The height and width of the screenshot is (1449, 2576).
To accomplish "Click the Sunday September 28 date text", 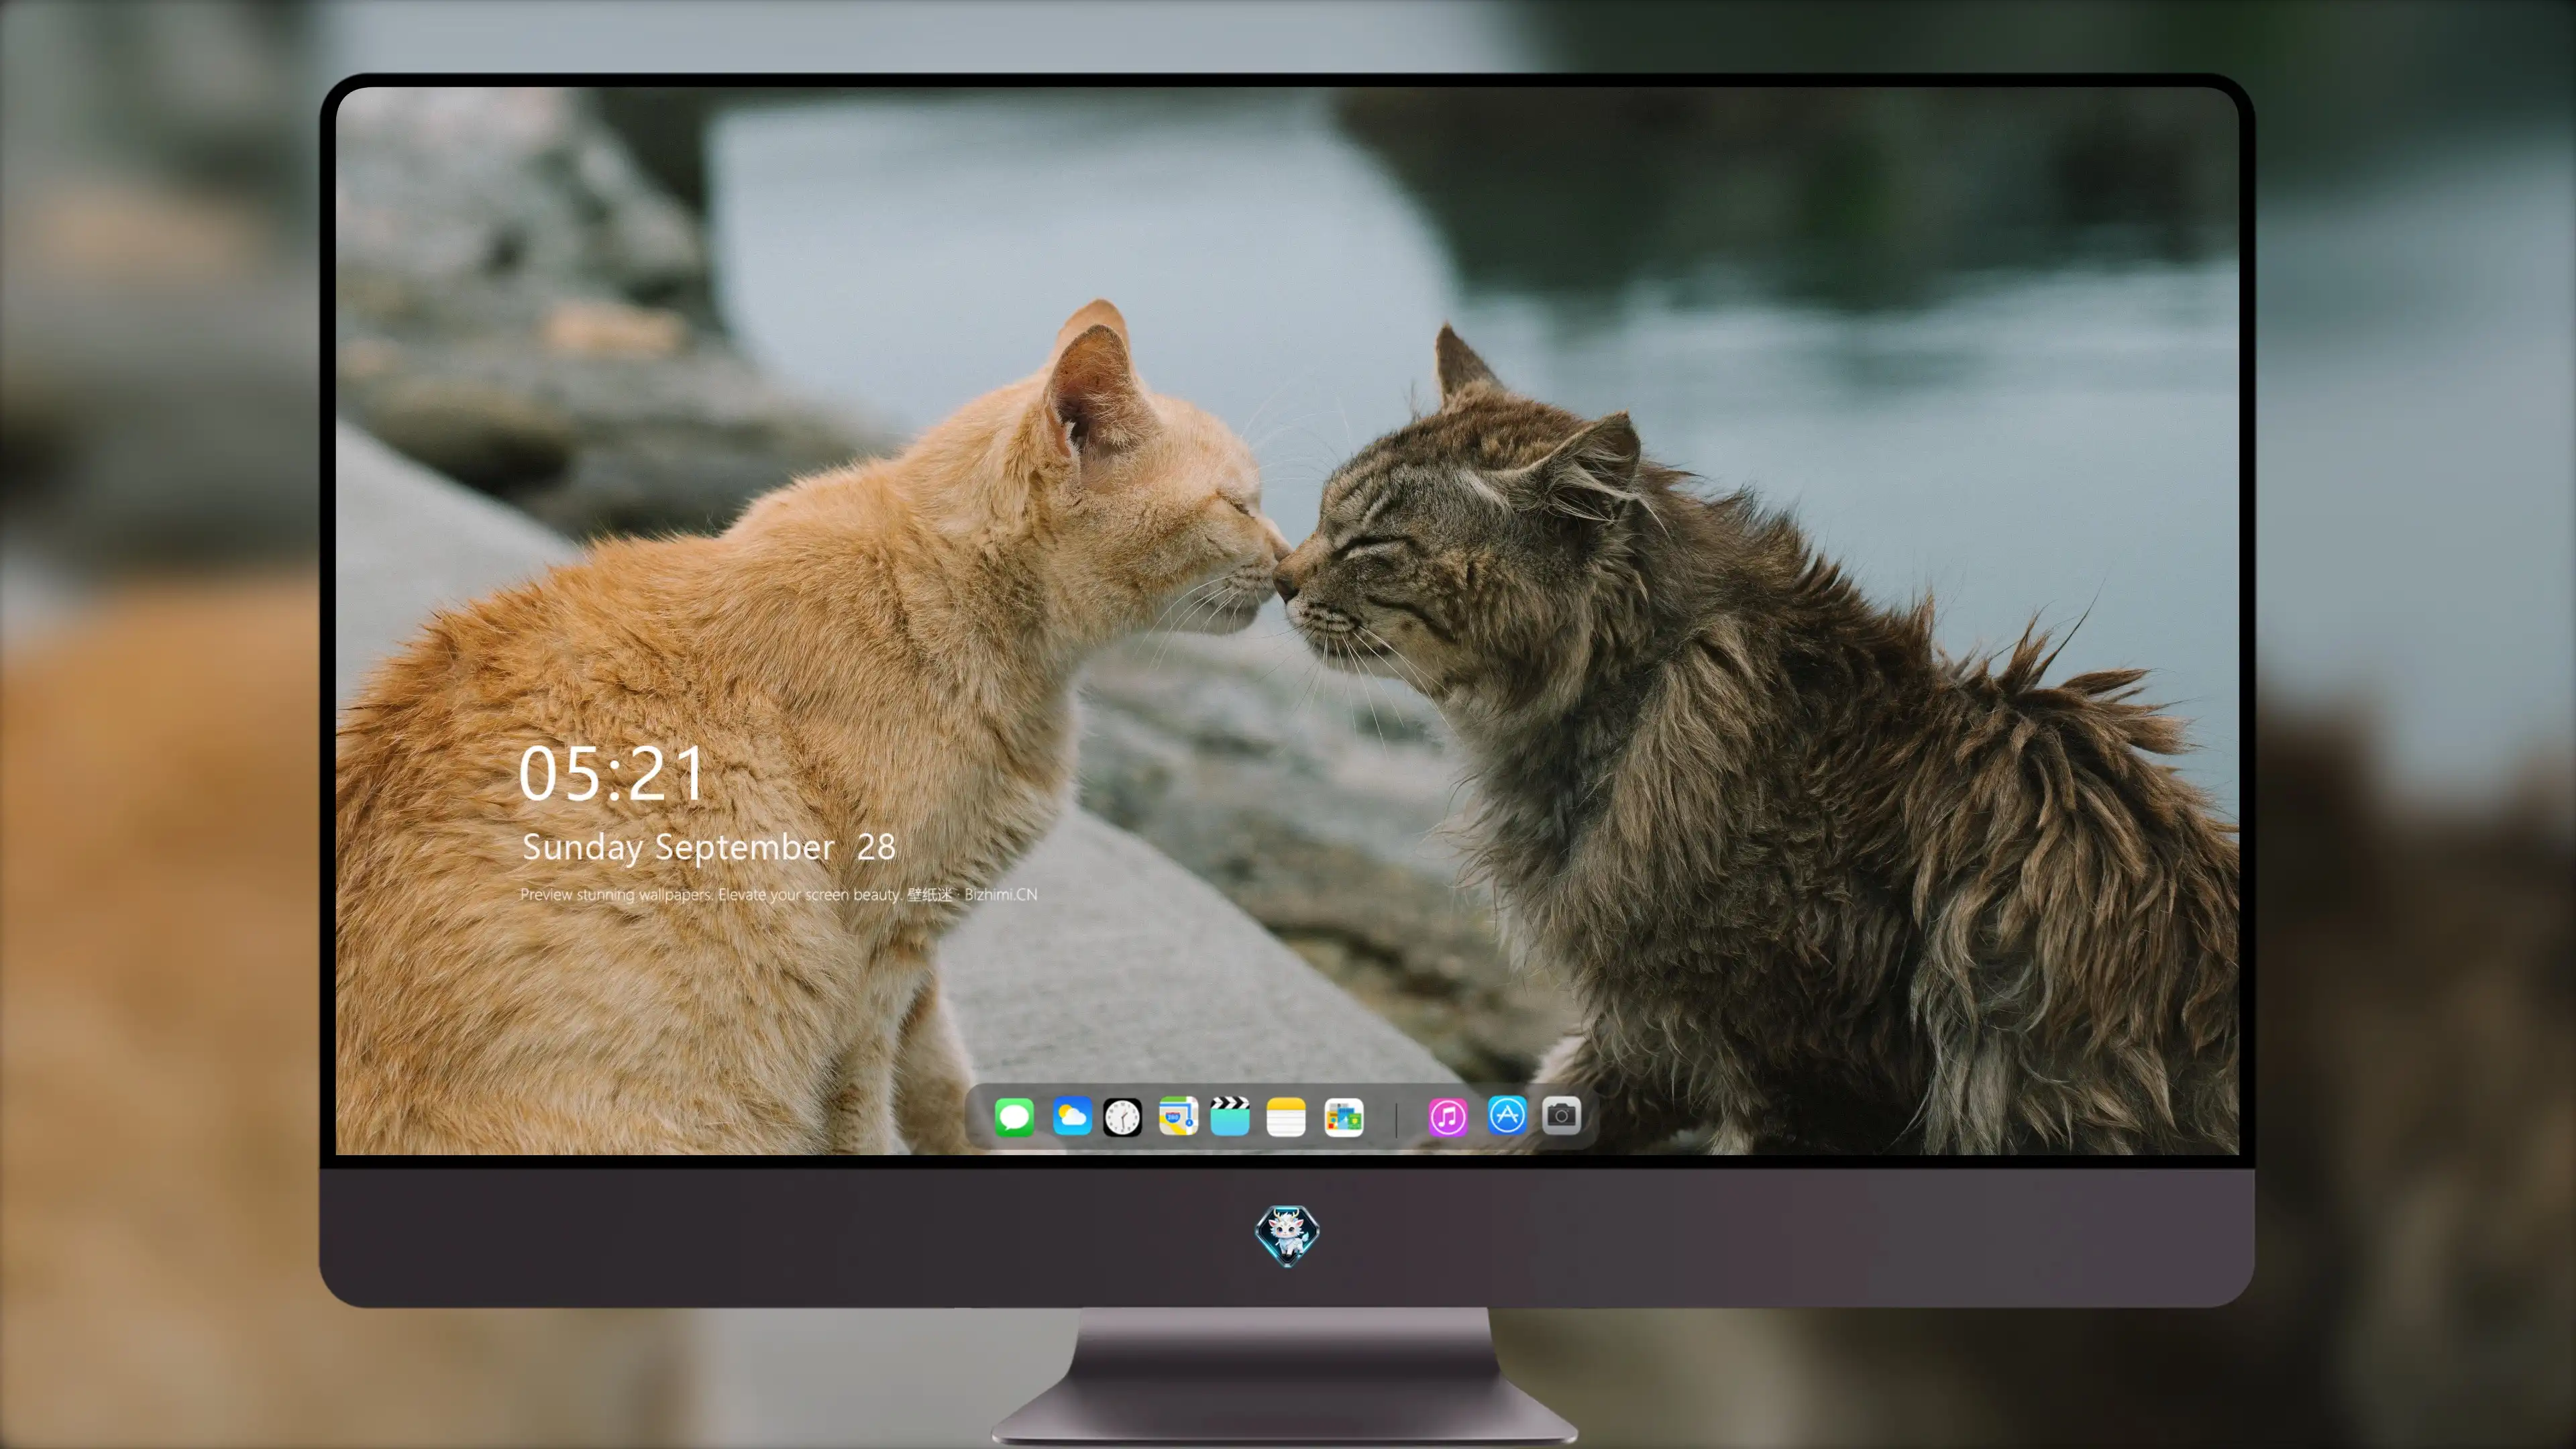I will [708, 847].
